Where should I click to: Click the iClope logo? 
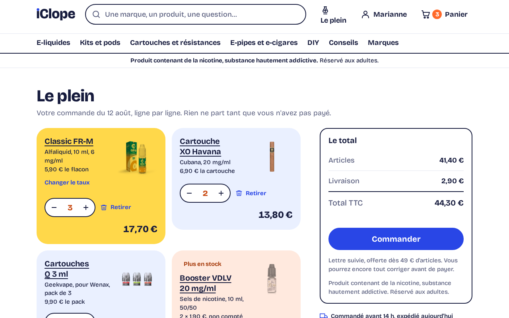(56, 14)
